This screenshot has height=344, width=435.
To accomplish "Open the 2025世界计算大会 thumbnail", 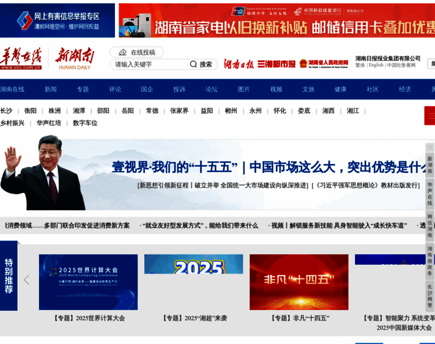I will pos(88,282).
